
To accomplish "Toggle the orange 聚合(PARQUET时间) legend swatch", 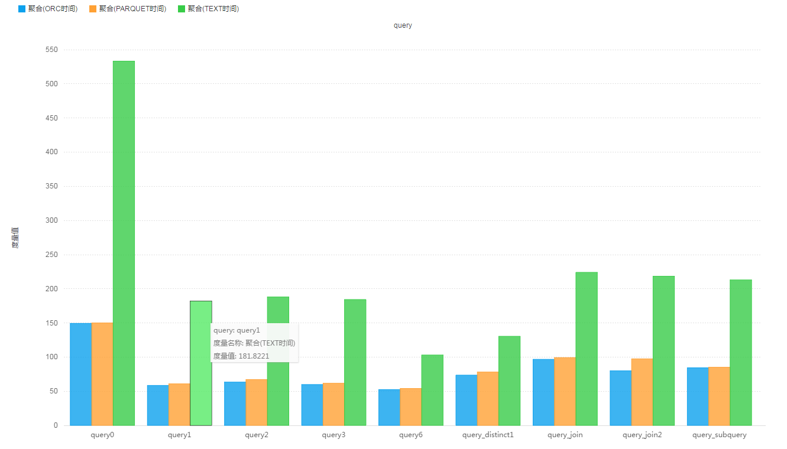I will (93, 9).
